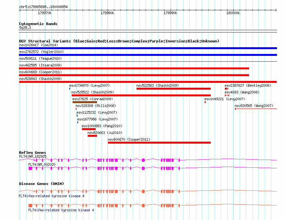Click the esv1000883 (Pang2010) red bar
The image size is (286, 220).
click(89, 129)
